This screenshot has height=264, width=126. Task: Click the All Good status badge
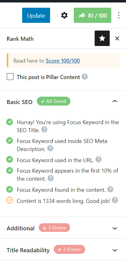[x=53, y=101]
